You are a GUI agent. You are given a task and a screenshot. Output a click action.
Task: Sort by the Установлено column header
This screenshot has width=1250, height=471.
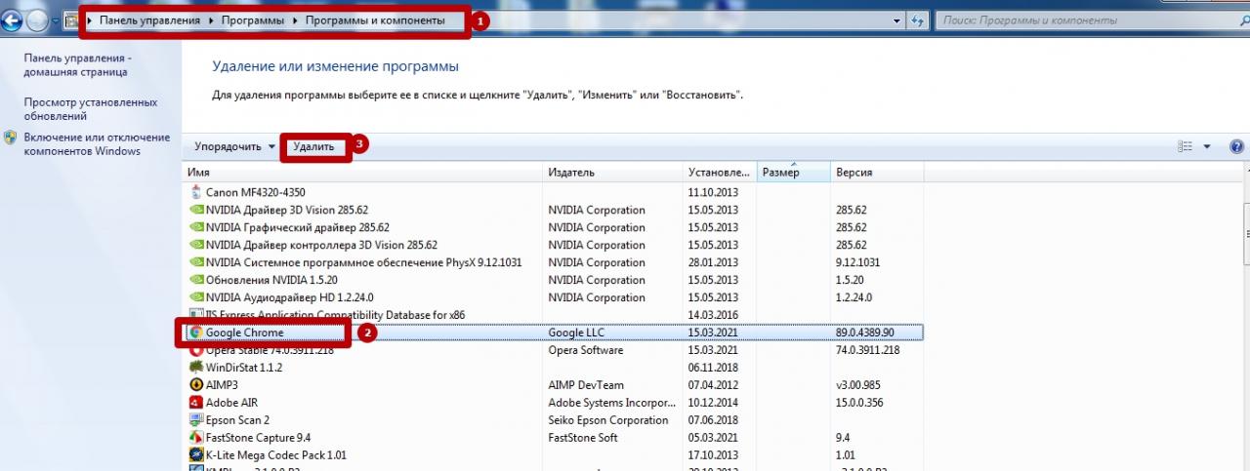coord(720,173)
